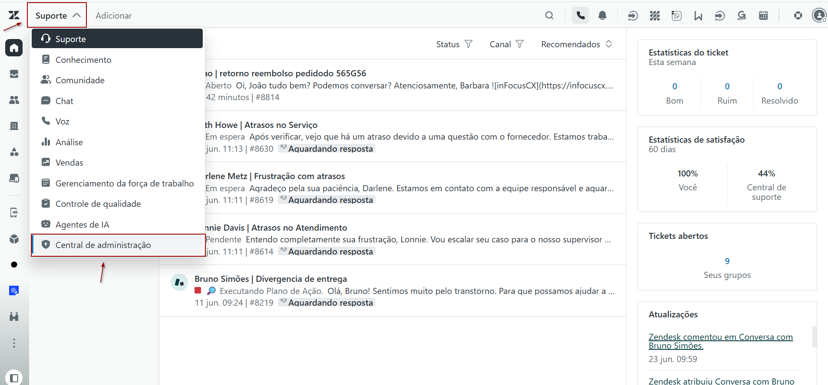Open Customers people icon in sidebar

coord(14,100)
